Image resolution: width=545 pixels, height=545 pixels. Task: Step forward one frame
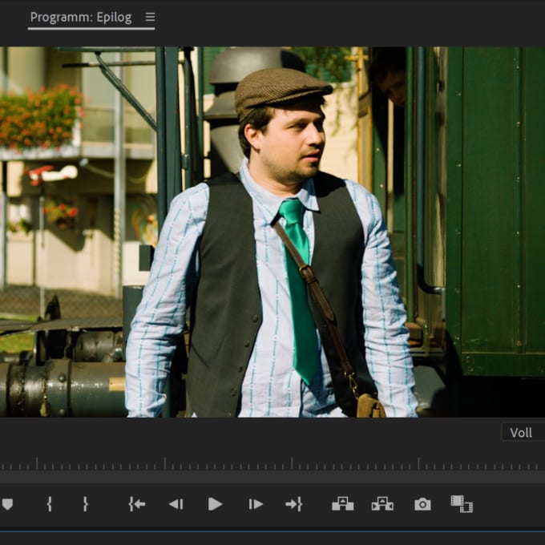click(256, 504)
